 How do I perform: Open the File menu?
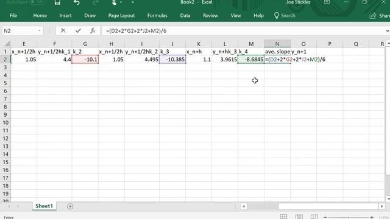[13, 15]
